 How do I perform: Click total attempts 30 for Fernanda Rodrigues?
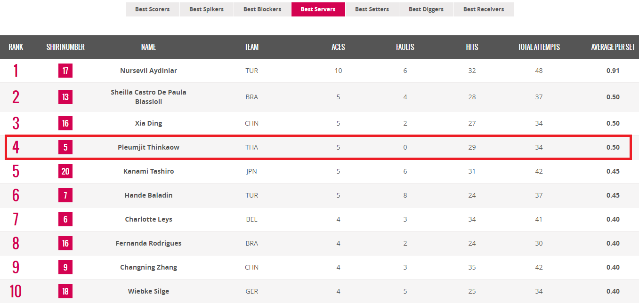(x=539, y=243)
